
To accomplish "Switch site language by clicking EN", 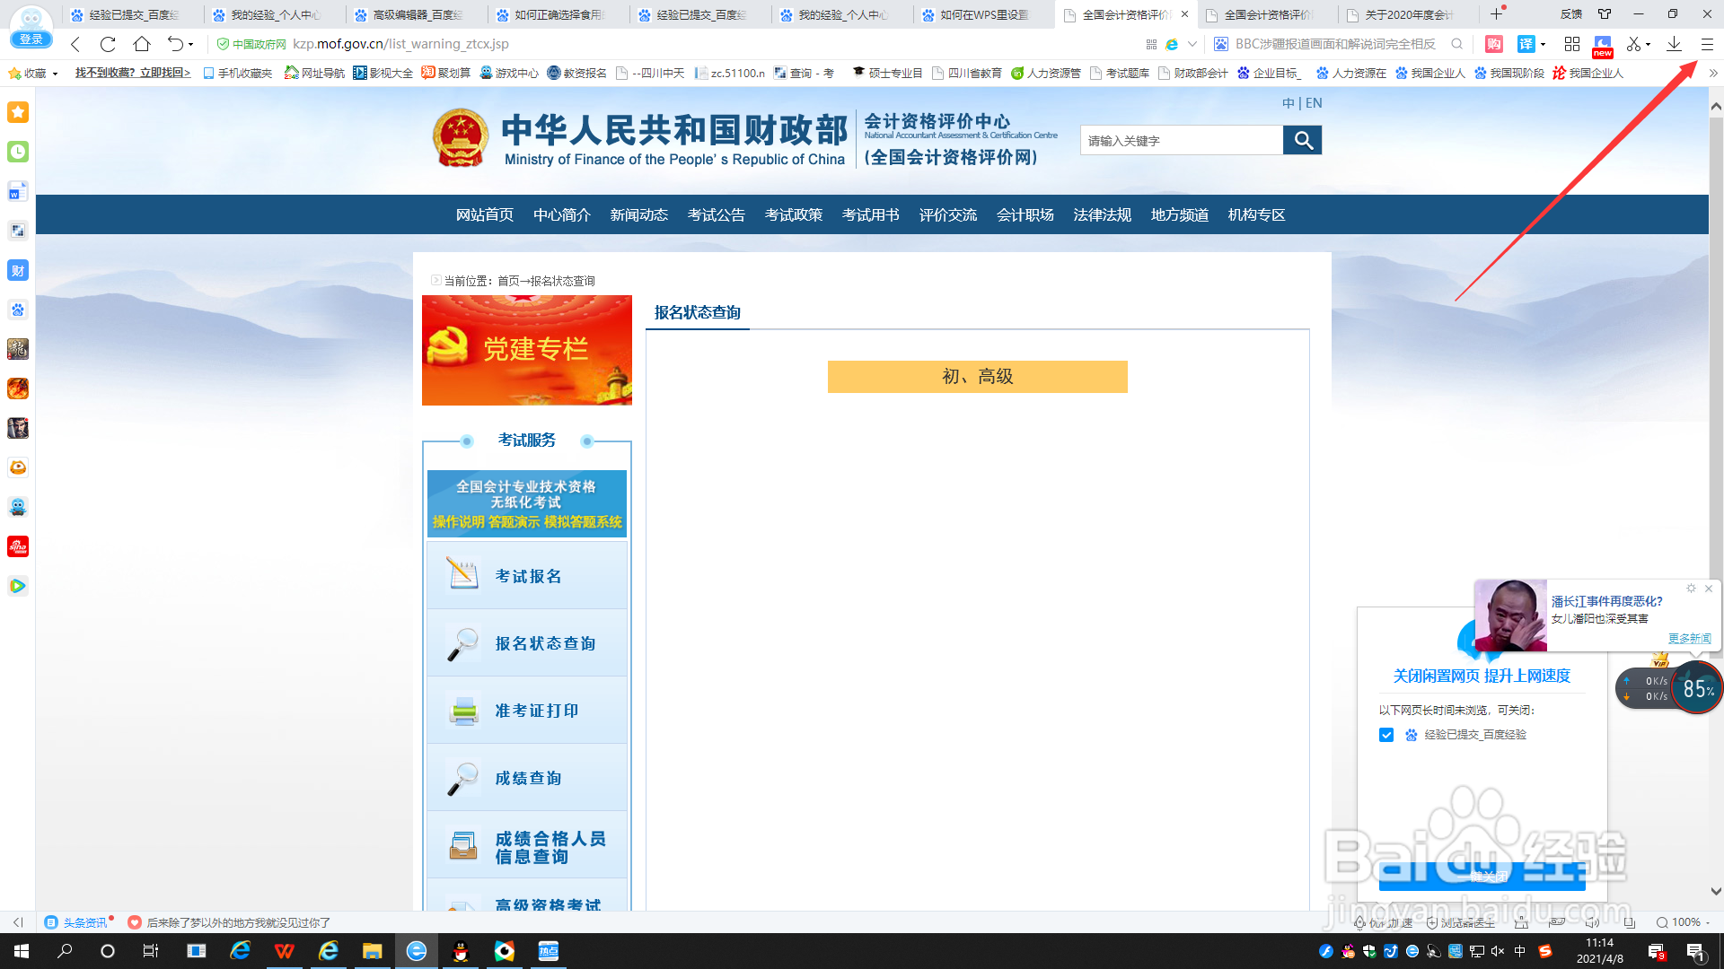I will (x=1313, y=103).
